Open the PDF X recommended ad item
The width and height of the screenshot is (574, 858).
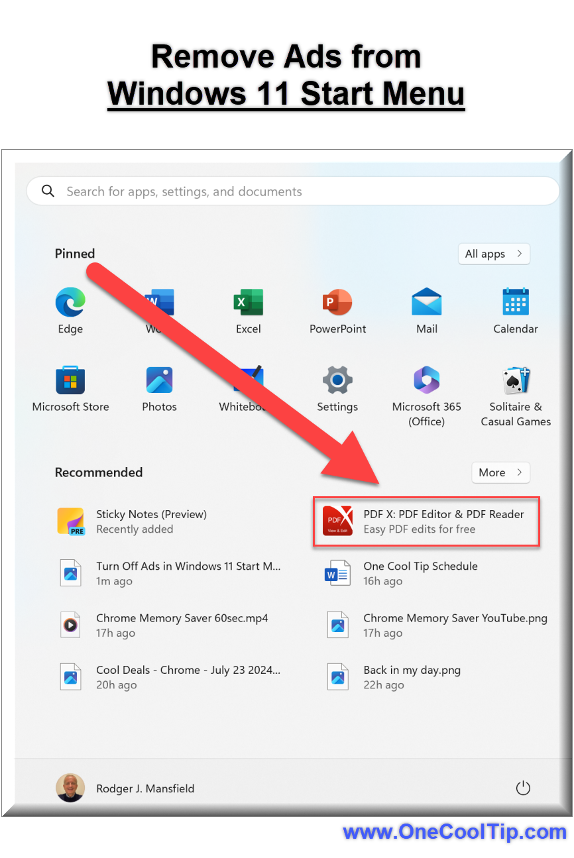pyautogui.click(x=426, y=521)
